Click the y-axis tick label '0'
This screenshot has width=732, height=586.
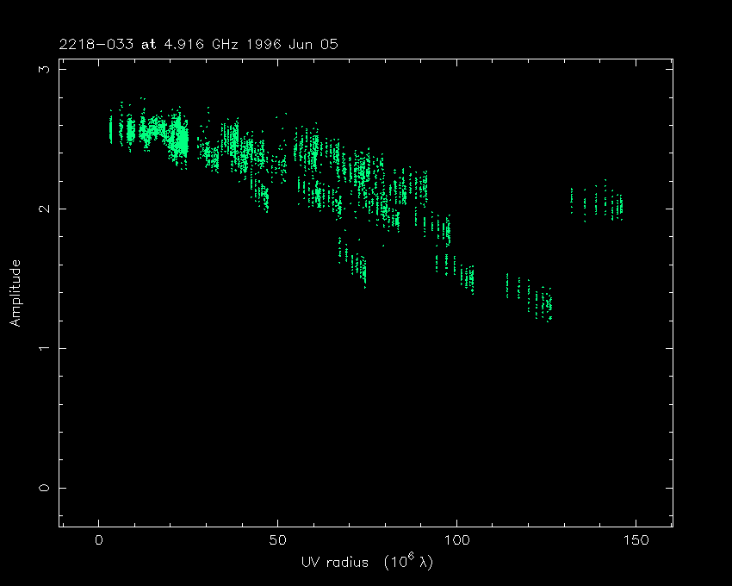47,488
